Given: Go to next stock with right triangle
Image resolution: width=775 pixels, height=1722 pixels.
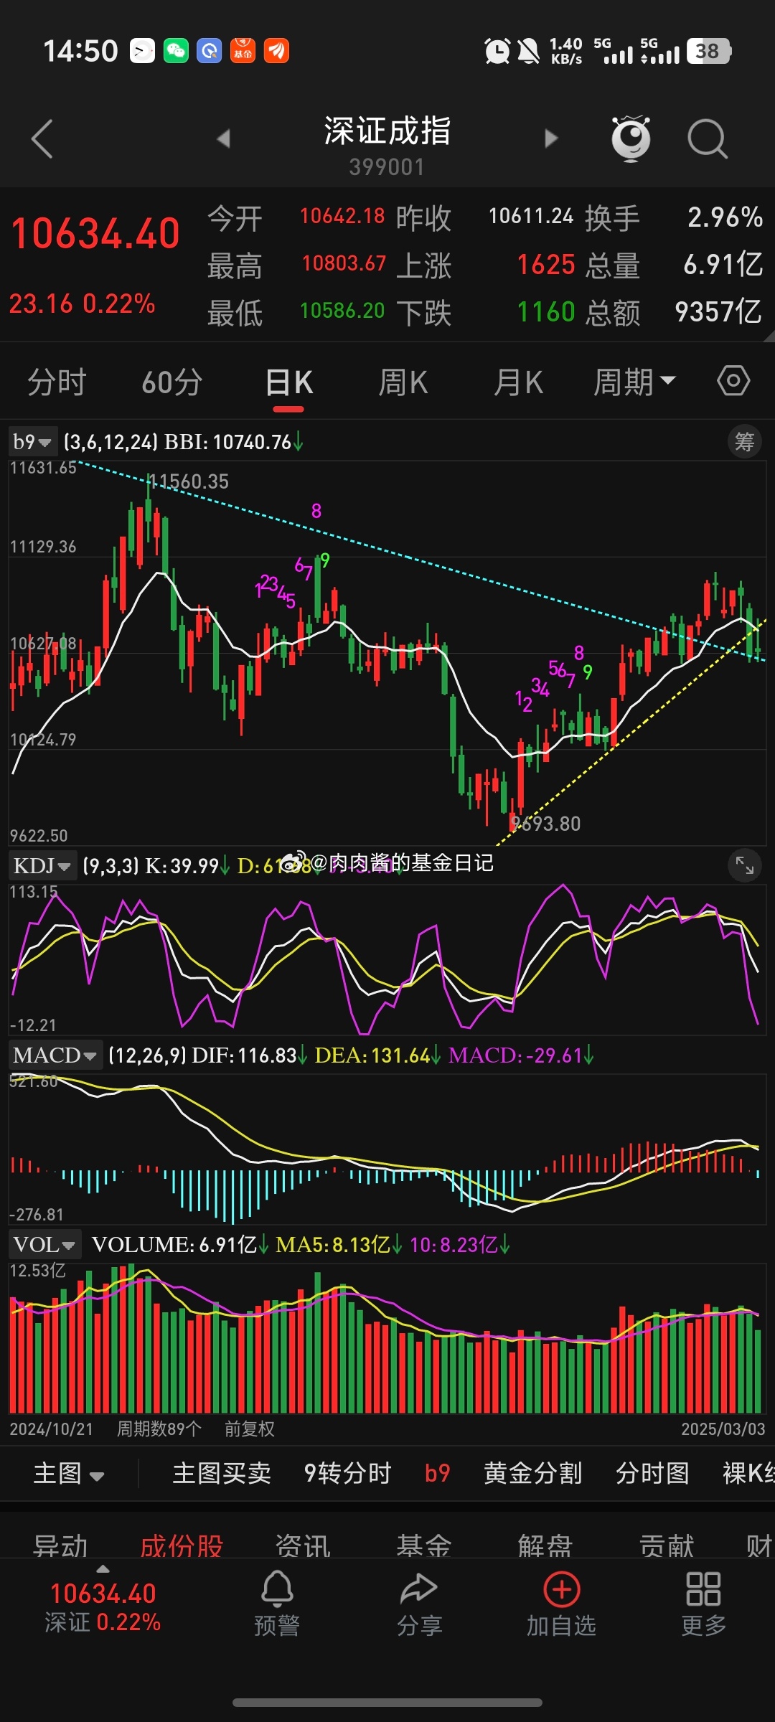Looking at the screenshot, I should pos(550,138).
